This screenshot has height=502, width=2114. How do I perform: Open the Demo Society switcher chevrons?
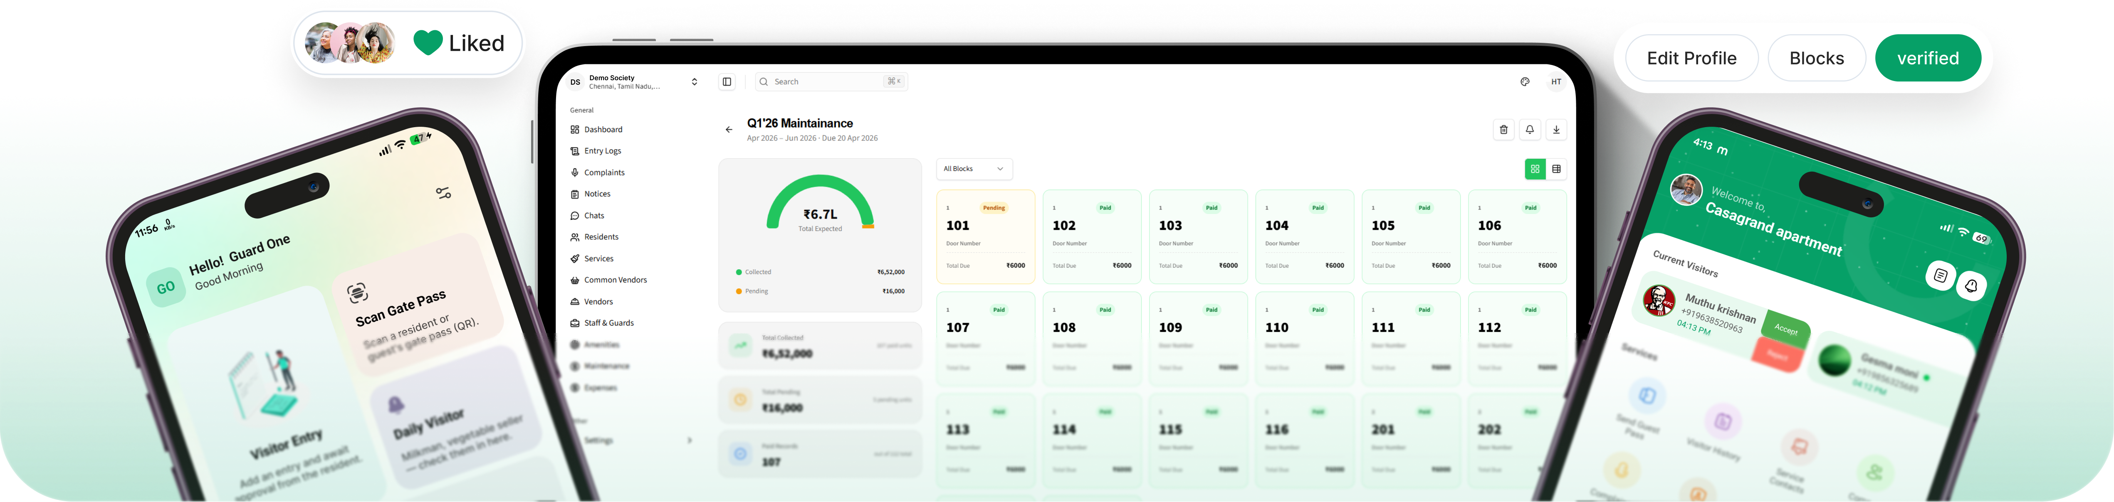(694, 82)
